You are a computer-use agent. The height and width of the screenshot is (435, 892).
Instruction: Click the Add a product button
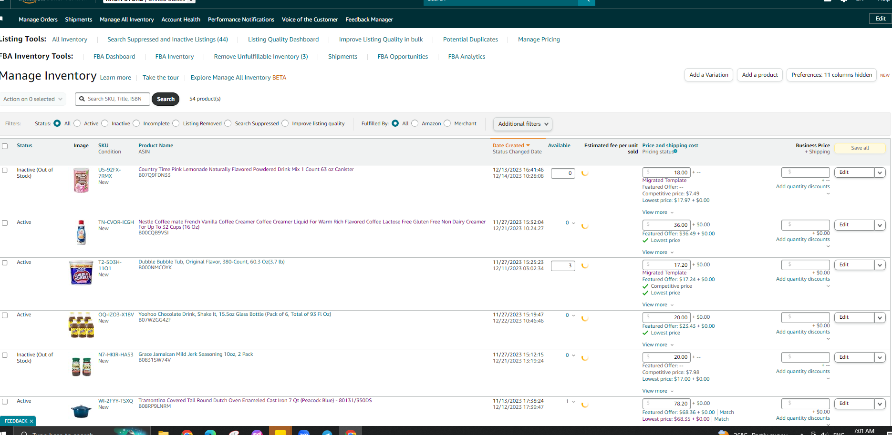[x=760, y=75]
